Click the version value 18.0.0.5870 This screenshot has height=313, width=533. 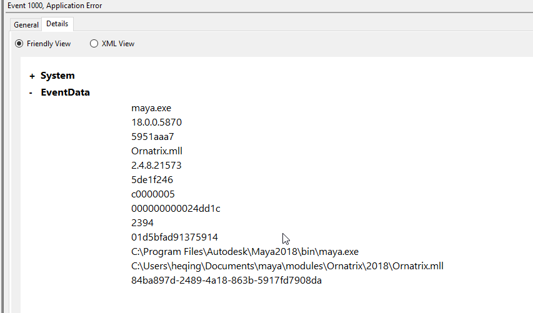(x=156, y=122)
